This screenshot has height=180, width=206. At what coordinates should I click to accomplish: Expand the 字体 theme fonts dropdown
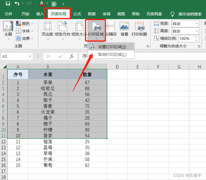25,31
